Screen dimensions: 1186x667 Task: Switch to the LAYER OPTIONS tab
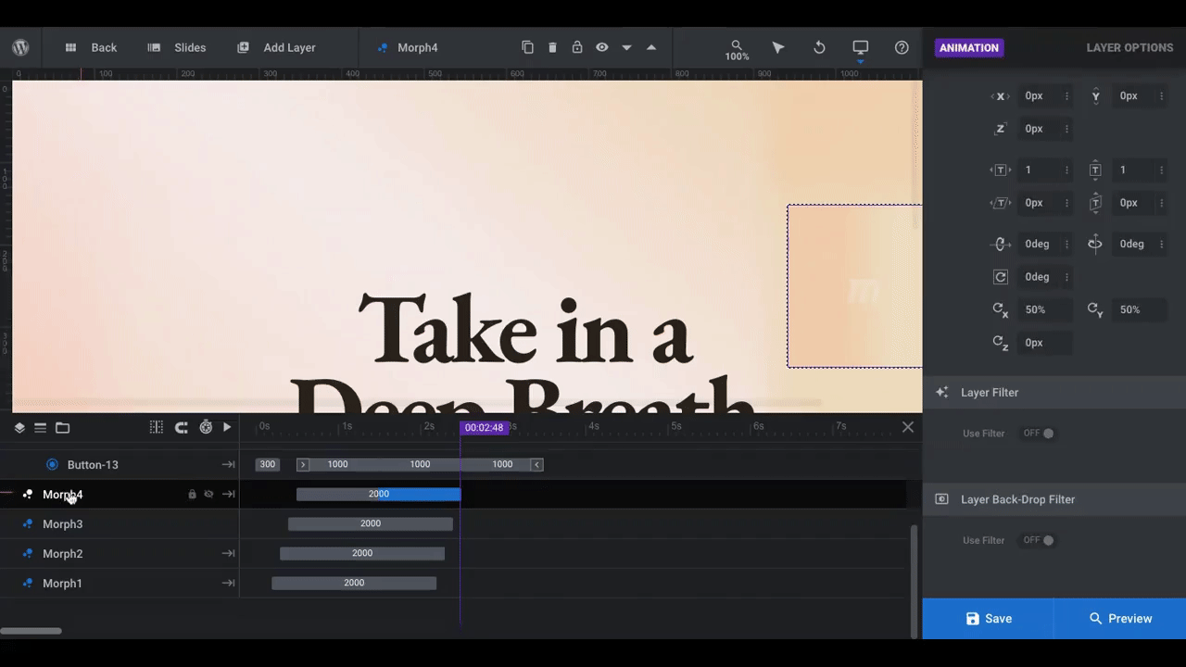coord(1129,47)
